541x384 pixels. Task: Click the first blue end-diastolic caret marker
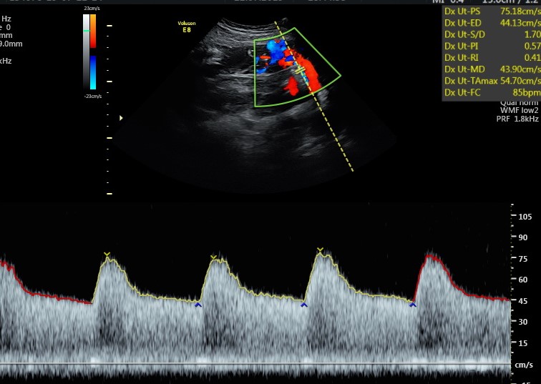click(198, 305)
